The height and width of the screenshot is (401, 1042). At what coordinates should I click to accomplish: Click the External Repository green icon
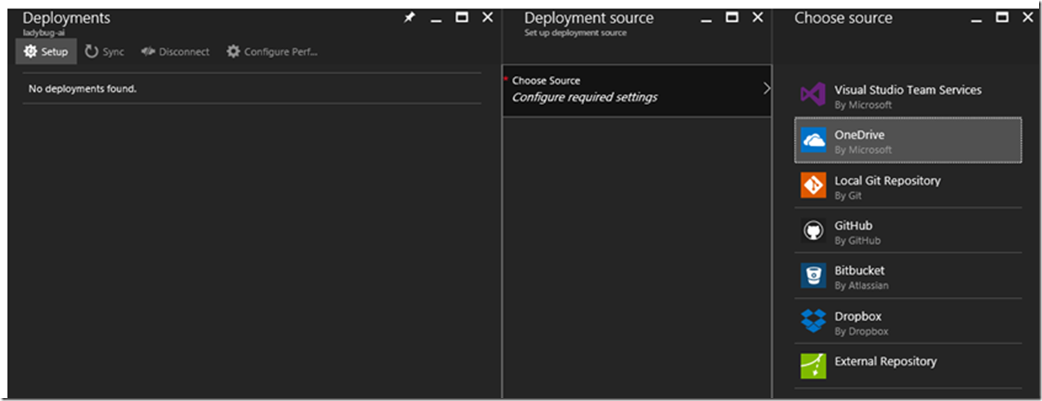coord(813,366)
